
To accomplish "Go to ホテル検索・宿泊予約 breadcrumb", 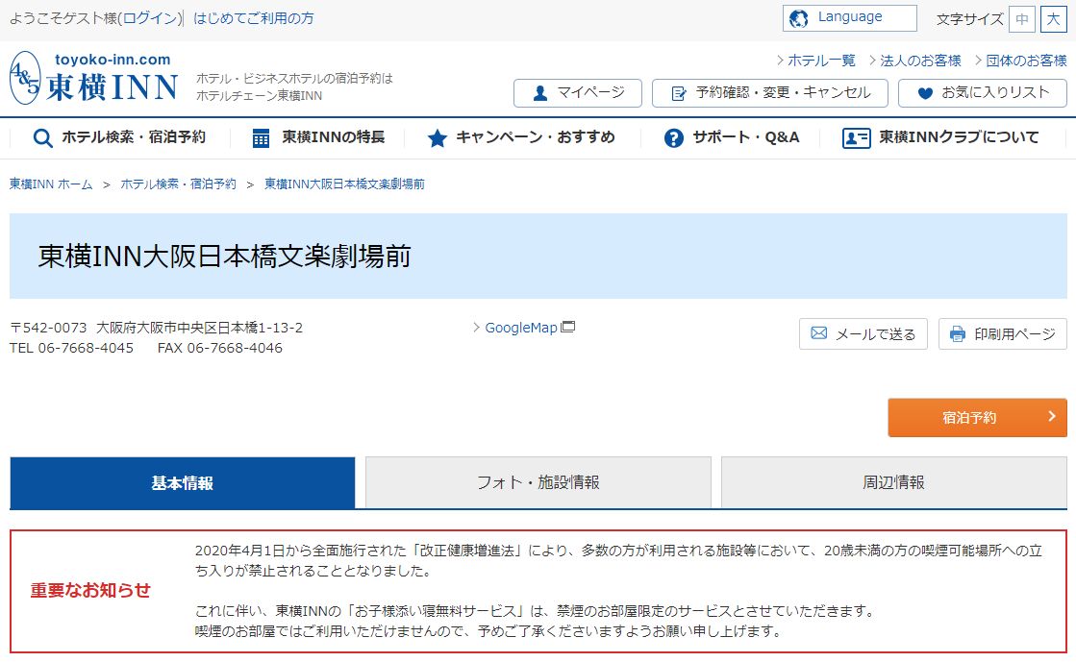I will (179, 184).
